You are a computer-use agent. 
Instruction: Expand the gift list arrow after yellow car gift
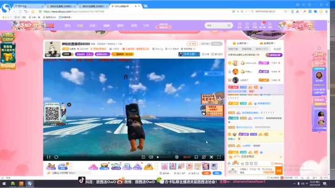(156, 166)
